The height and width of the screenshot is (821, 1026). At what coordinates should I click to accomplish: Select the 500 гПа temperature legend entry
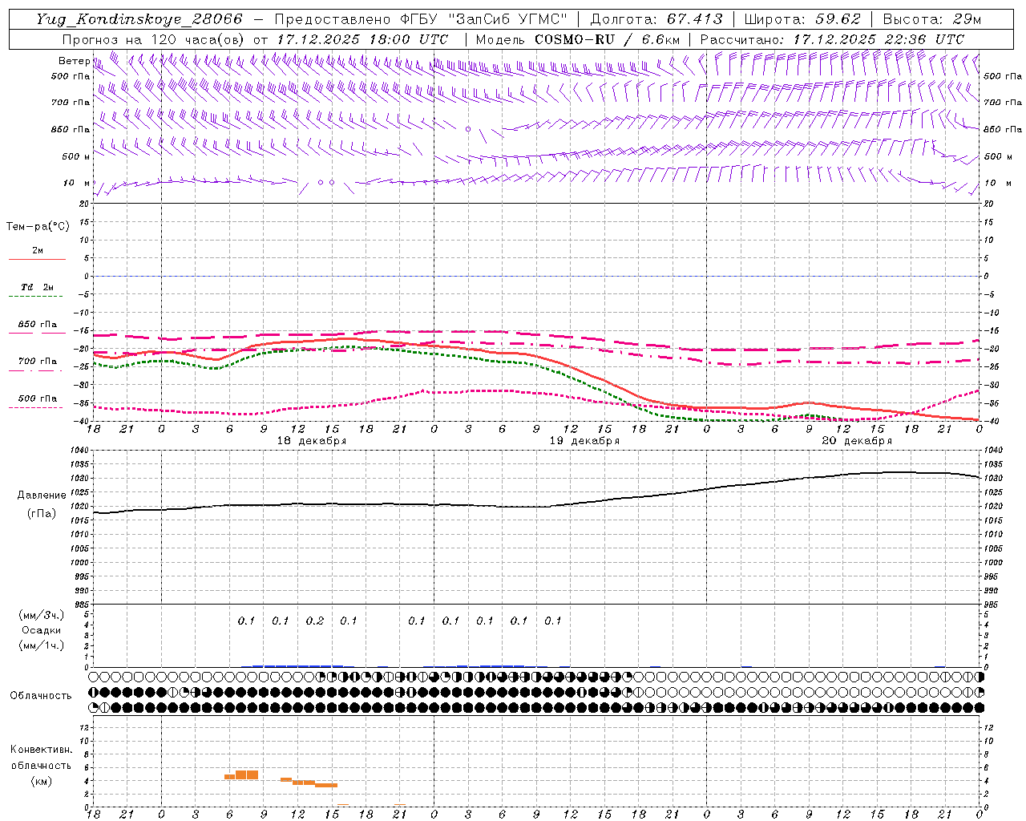pos(38,398)
